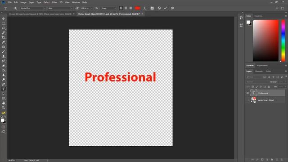Toggle lock transparent pixels
The image size is (288, 162).
pyautogui.click(x=253, y=87)
